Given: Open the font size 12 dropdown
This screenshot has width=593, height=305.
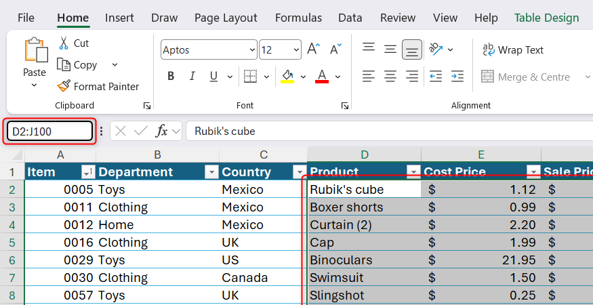Looking at the screenshot, I should (x=296, y=50).
